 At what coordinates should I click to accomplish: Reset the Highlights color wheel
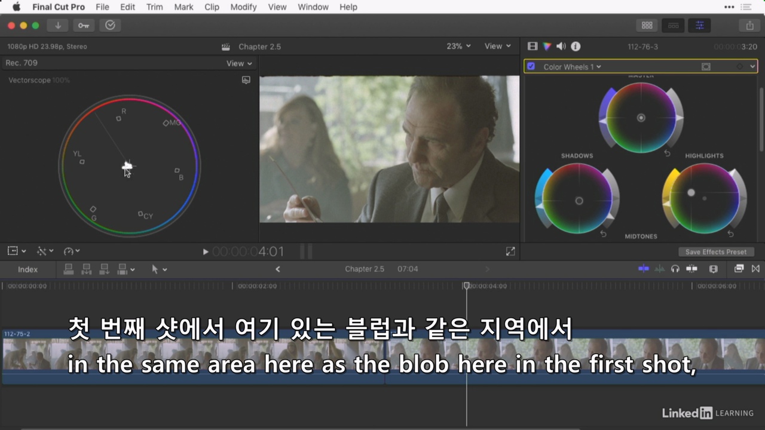point(730,234)
